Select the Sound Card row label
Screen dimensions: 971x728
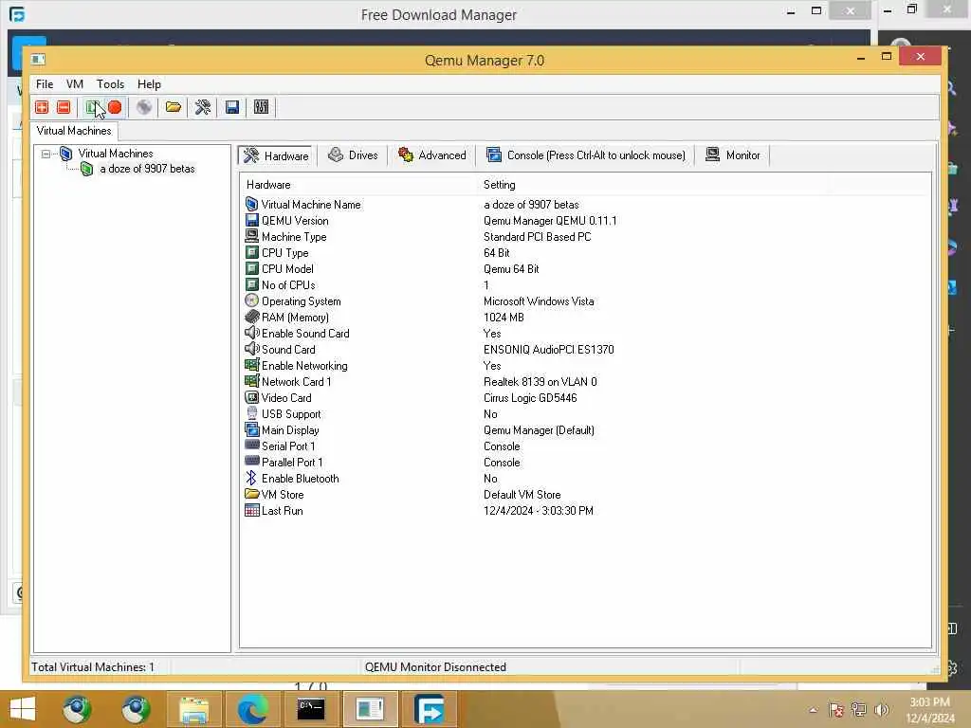coord(288,350)
